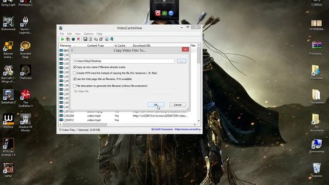Click the My Video File description field
The width and height of the screenshot is (329, 185).
coord(124,91)
